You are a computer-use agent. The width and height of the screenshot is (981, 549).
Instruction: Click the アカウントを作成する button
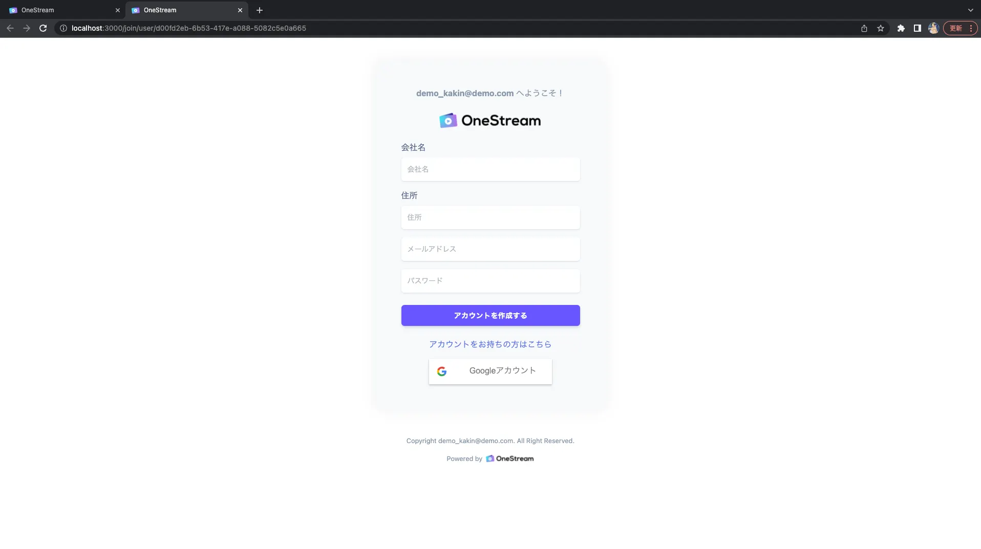point(490,316)
